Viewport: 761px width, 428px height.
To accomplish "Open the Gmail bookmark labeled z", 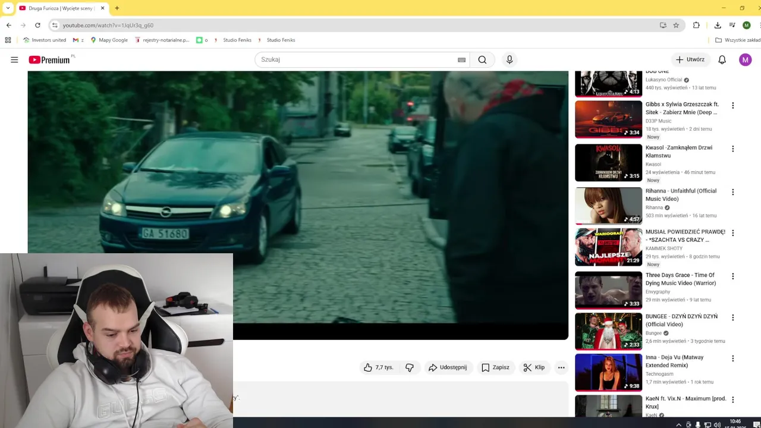I will coord(78,40).
